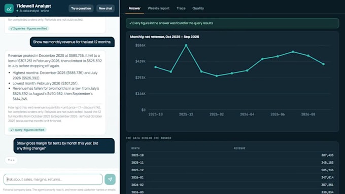Focus the Ask about sales input field
Viewport: 345px width, 194px height.
click(x=53, y=179)
